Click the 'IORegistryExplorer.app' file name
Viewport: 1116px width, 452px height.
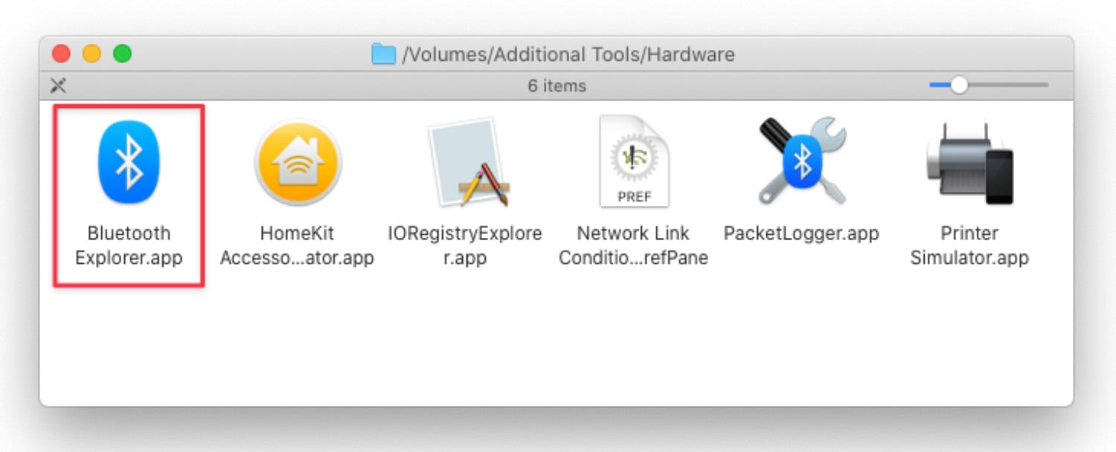tap(465, 245)
